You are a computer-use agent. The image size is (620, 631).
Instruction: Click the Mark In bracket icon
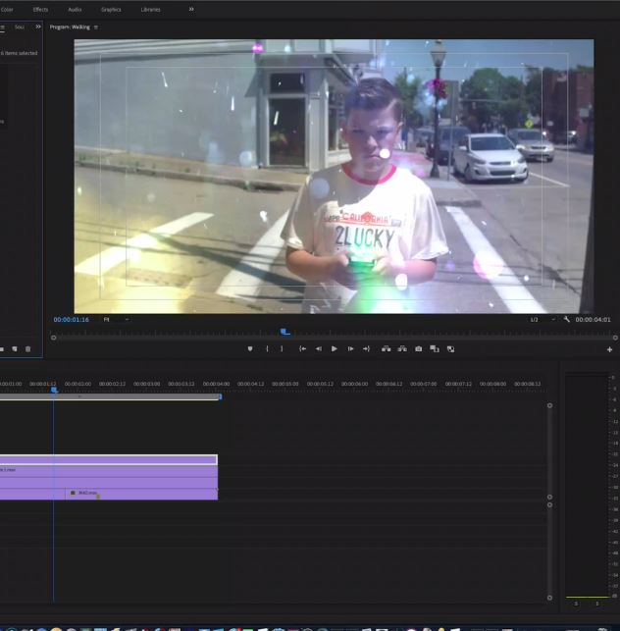tap(267, 348)
